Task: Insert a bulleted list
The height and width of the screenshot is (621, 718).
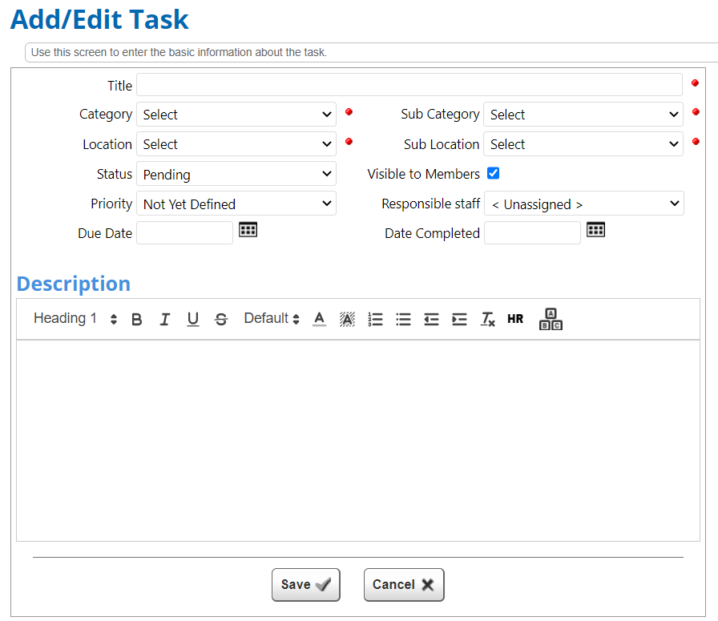Action: pos(403,318)
